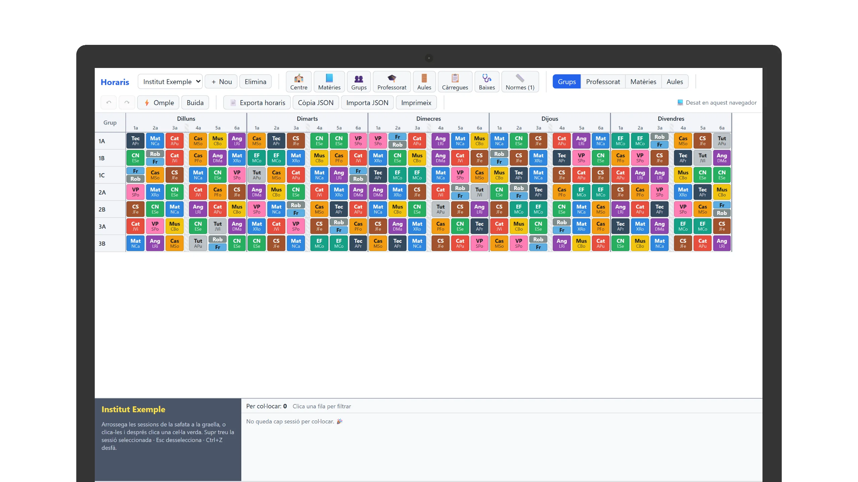This screenshot has height=482, width=858.
Task: Expand the Institut Exemple dropdown
Action: click(x=170, y=82)
